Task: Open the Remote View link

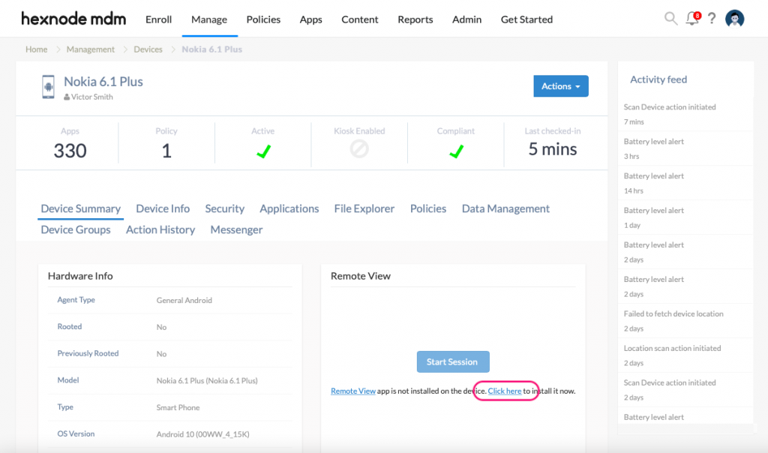Action: tap(352, 391)
